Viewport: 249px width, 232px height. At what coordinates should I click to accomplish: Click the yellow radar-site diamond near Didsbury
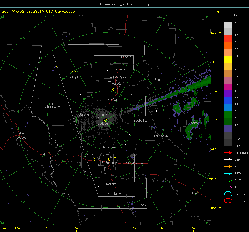[x=106, y=120]
